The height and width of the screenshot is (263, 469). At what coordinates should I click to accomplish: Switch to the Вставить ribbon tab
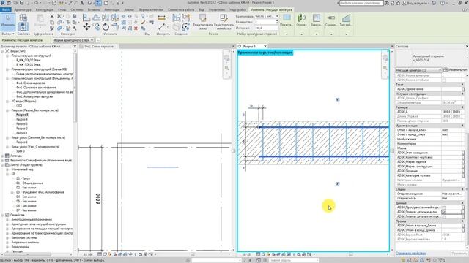pos(94,9)
